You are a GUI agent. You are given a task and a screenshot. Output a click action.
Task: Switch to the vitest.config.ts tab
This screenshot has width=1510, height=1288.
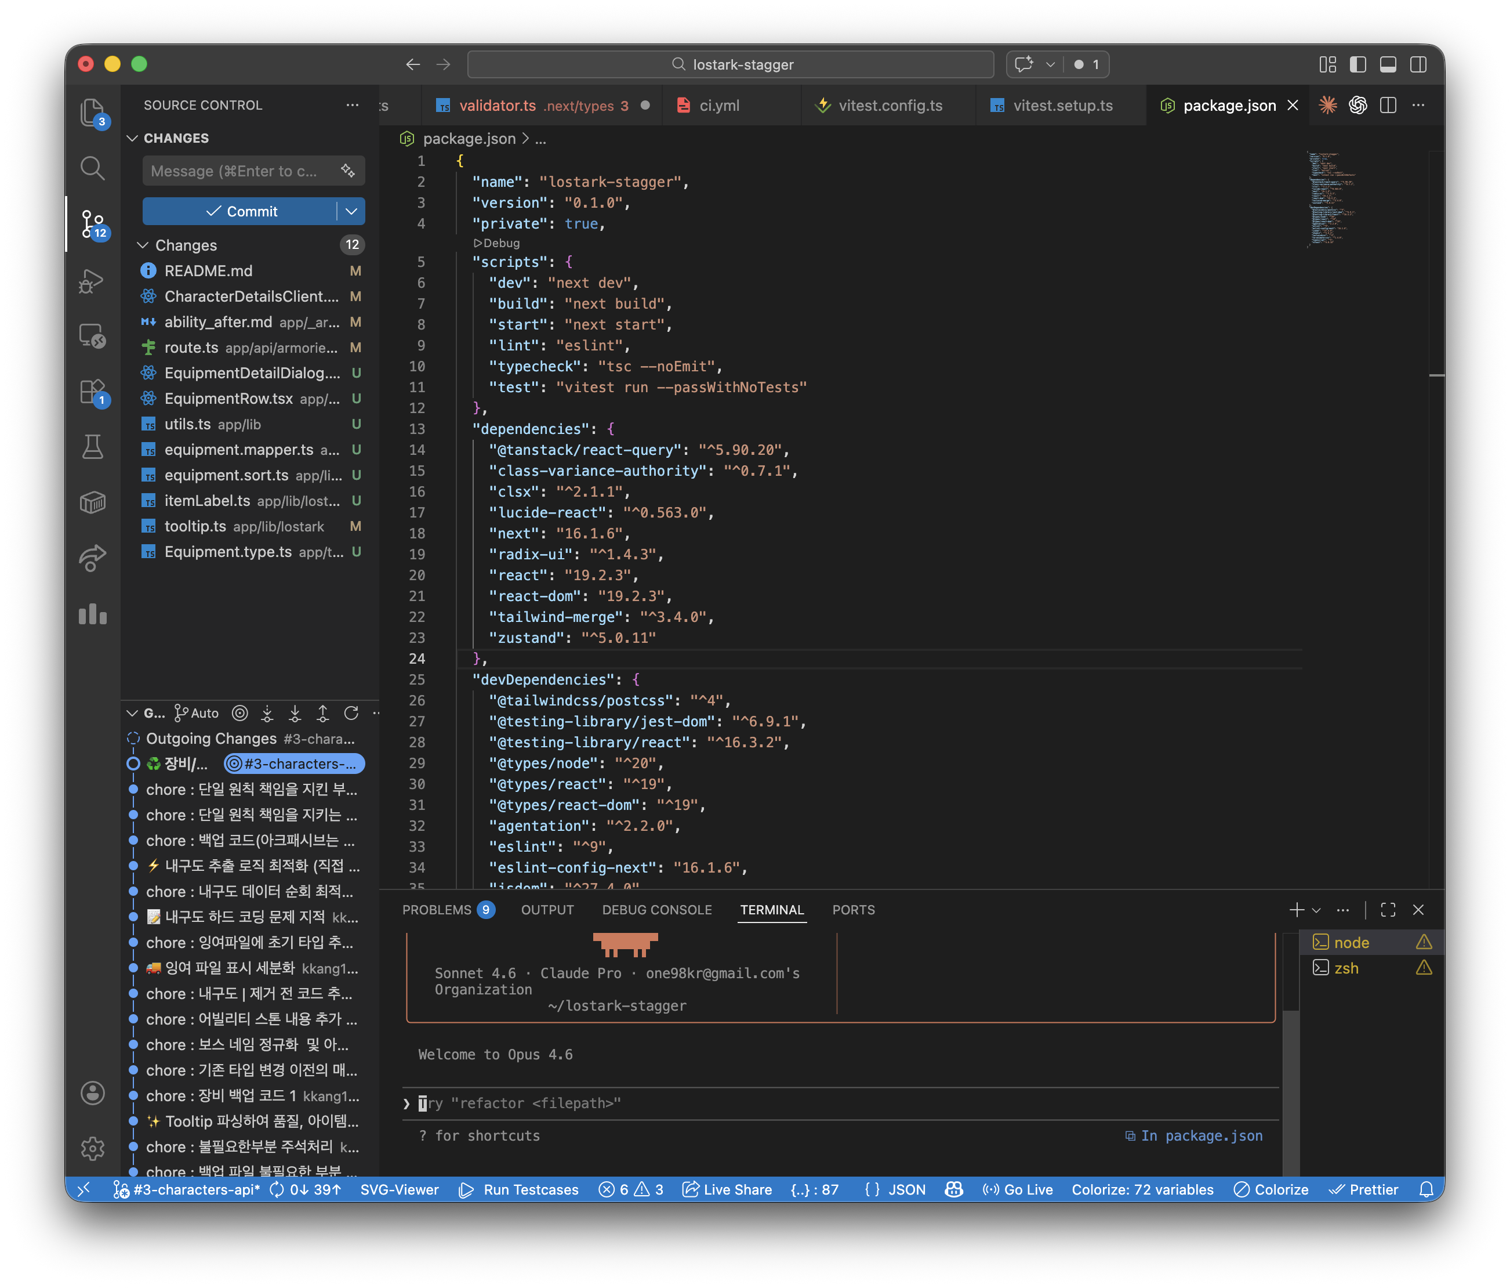tap(889, 105)
